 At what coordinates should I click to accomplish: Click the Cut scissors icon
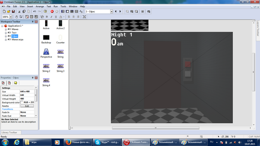(19, 11)
